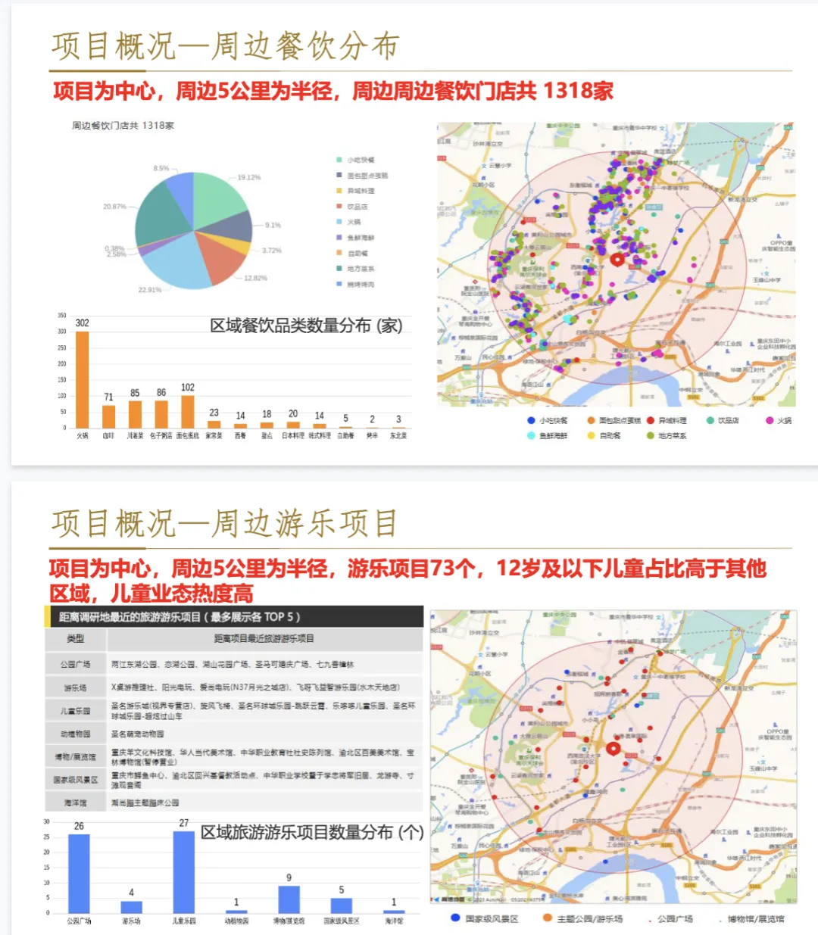Click the 川湘菜 bar valued 85
Viewport: 818px width, 935px height.
click(x=135, y=414)
